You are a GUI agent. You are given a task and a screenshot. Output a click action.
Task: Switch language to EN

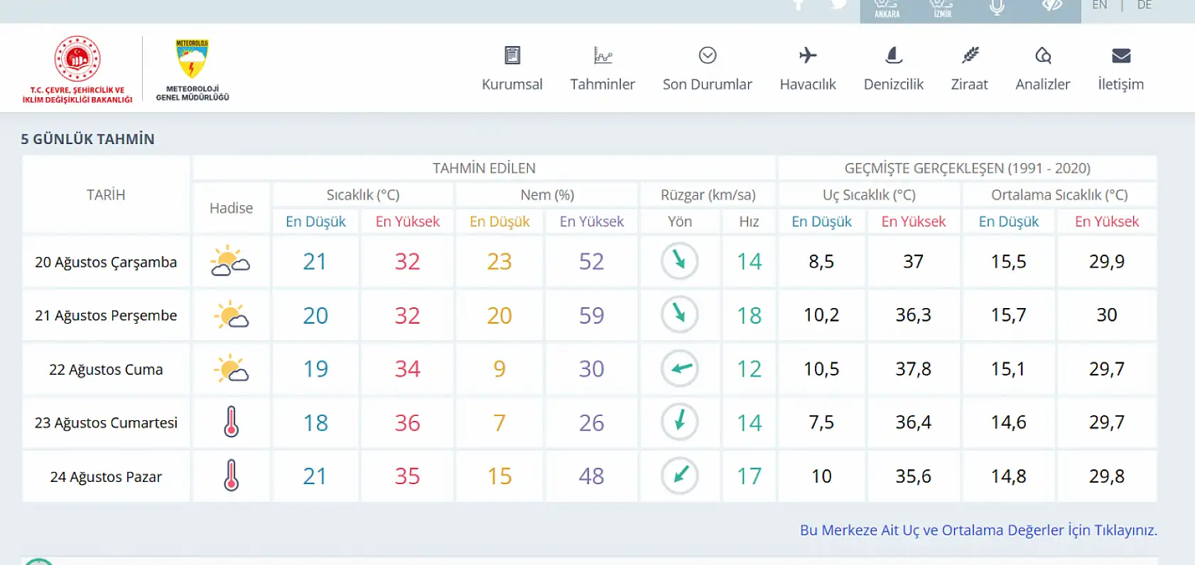tap(1099, 6)
